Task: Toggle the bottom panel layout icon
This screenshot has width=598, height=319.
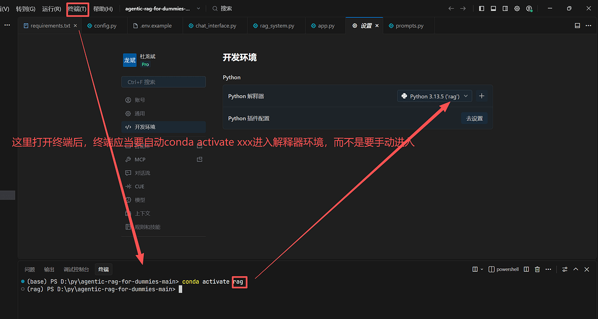Action: coord(493,9)
